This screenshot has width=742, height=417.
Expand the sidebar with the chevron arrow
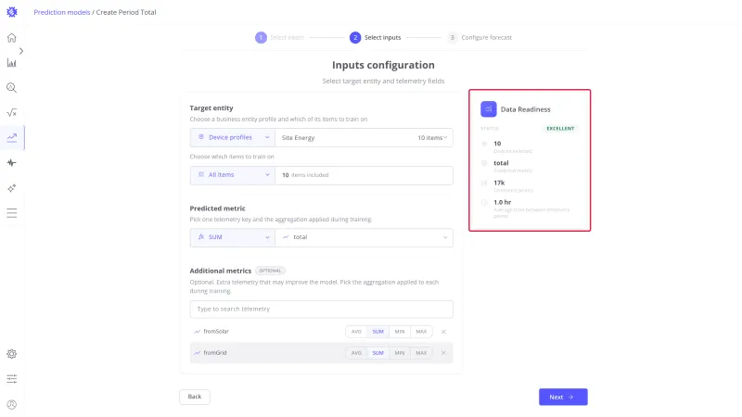click(x=21, y=51)
